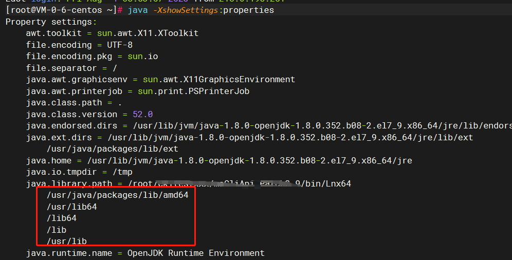The width and height of the screenshot is (512, 260).
Task: Click the '/usr/java/packages/lib/ext' path line
Action: 113,149
